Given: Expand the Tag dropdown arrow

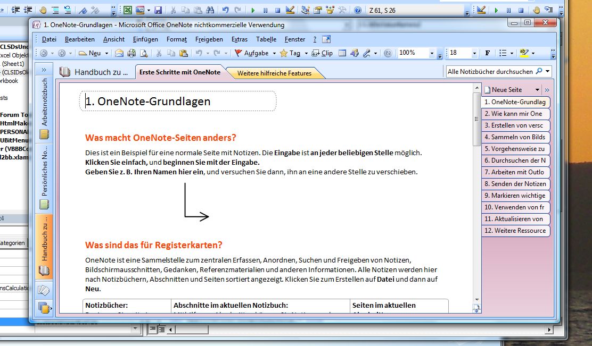Looking at the screenshot, I should (306, 54).
